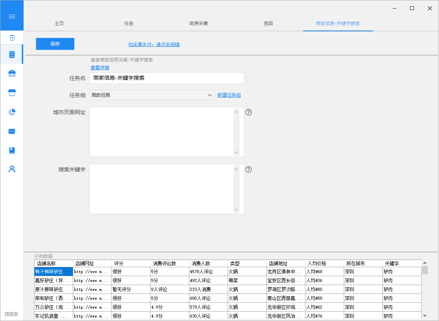Image resolution: width=439 pixels, height=321 pixels.
Task: Expand the 任务组 dropdown showing 我的任务
Action: pyautogui.click(x=152, y=95)
